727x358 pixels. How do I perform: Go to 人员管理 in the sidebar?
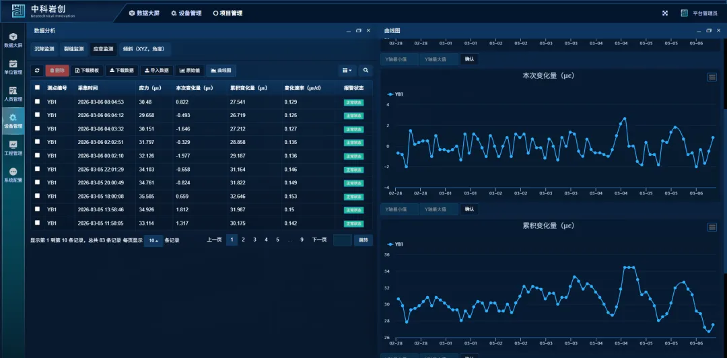click(x=13, y=94)
